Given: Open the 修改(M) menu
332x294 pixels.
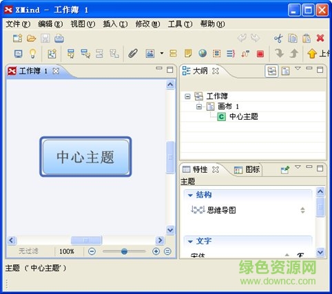Looking at the screenshot, I should pos(147,24).
